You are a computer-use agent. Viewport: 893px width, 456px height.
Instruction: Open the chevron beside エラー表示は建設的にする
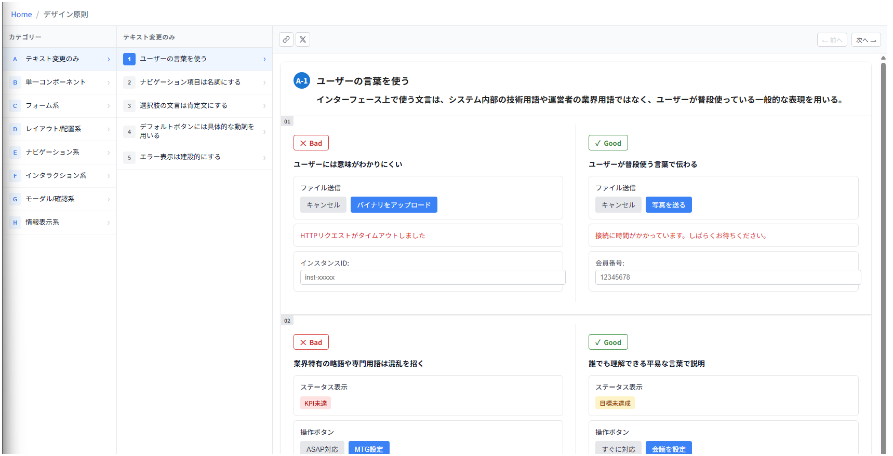coord(264,158)
